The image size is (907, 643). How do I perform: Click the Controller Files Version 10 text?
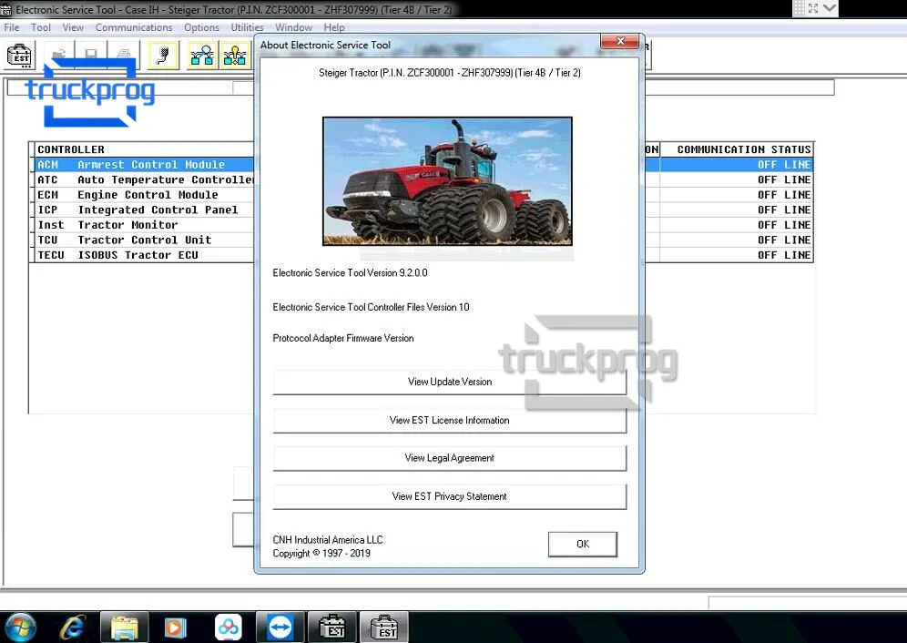tap(371, 307)
